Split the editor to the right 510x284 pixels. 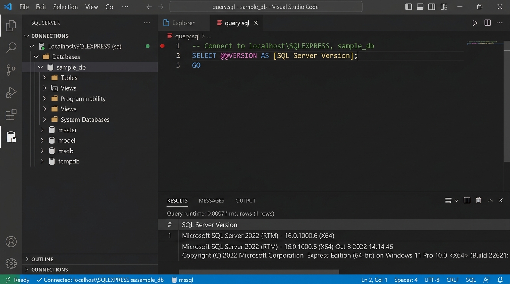(488, 23)
